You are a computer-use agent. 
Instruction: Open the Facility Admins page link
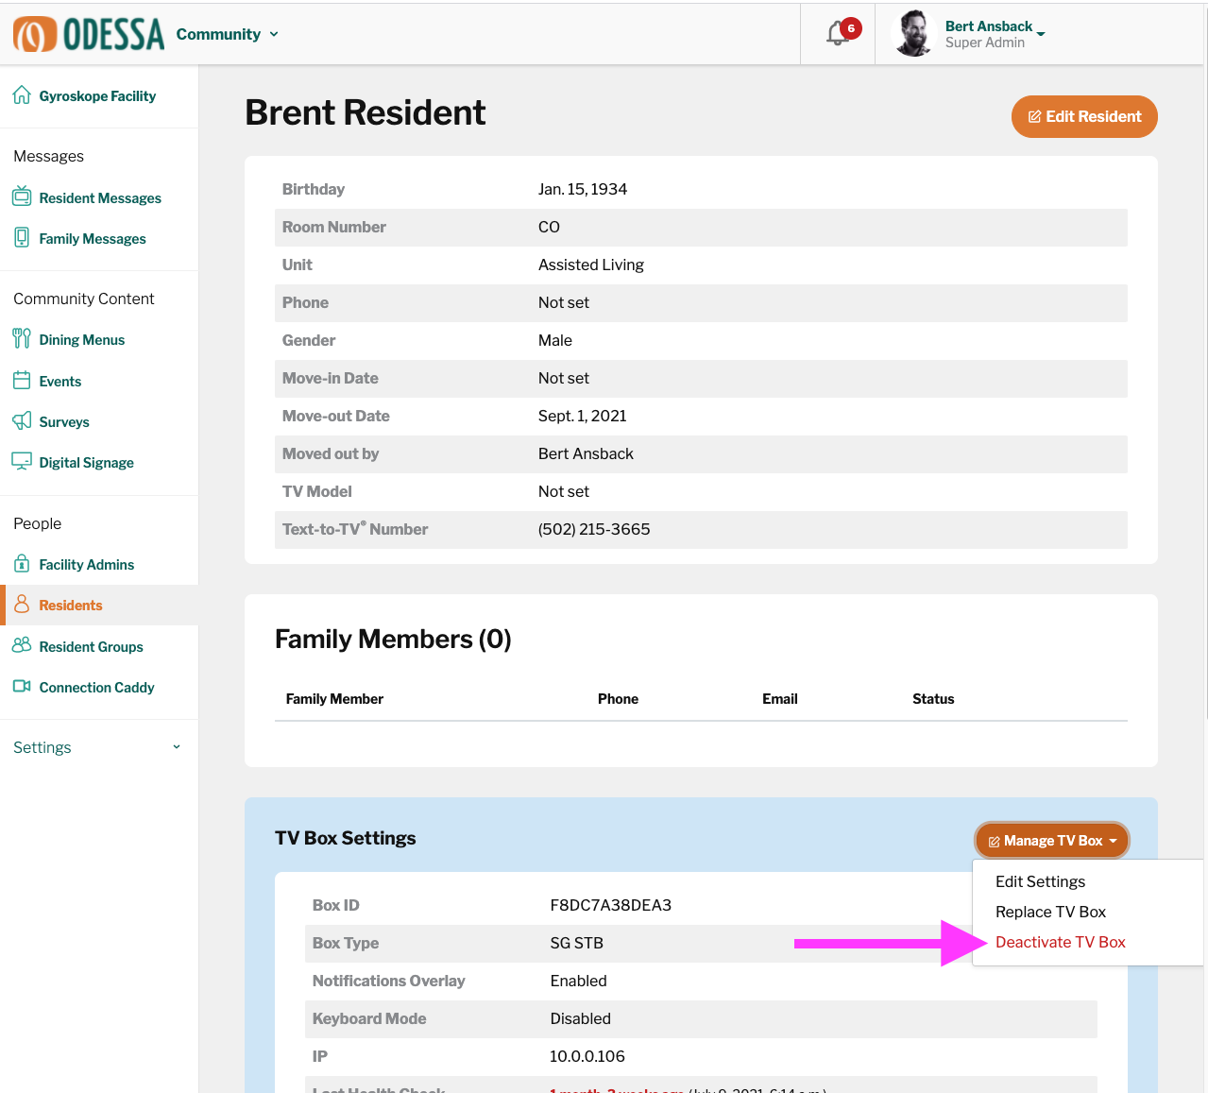[87, 564]
